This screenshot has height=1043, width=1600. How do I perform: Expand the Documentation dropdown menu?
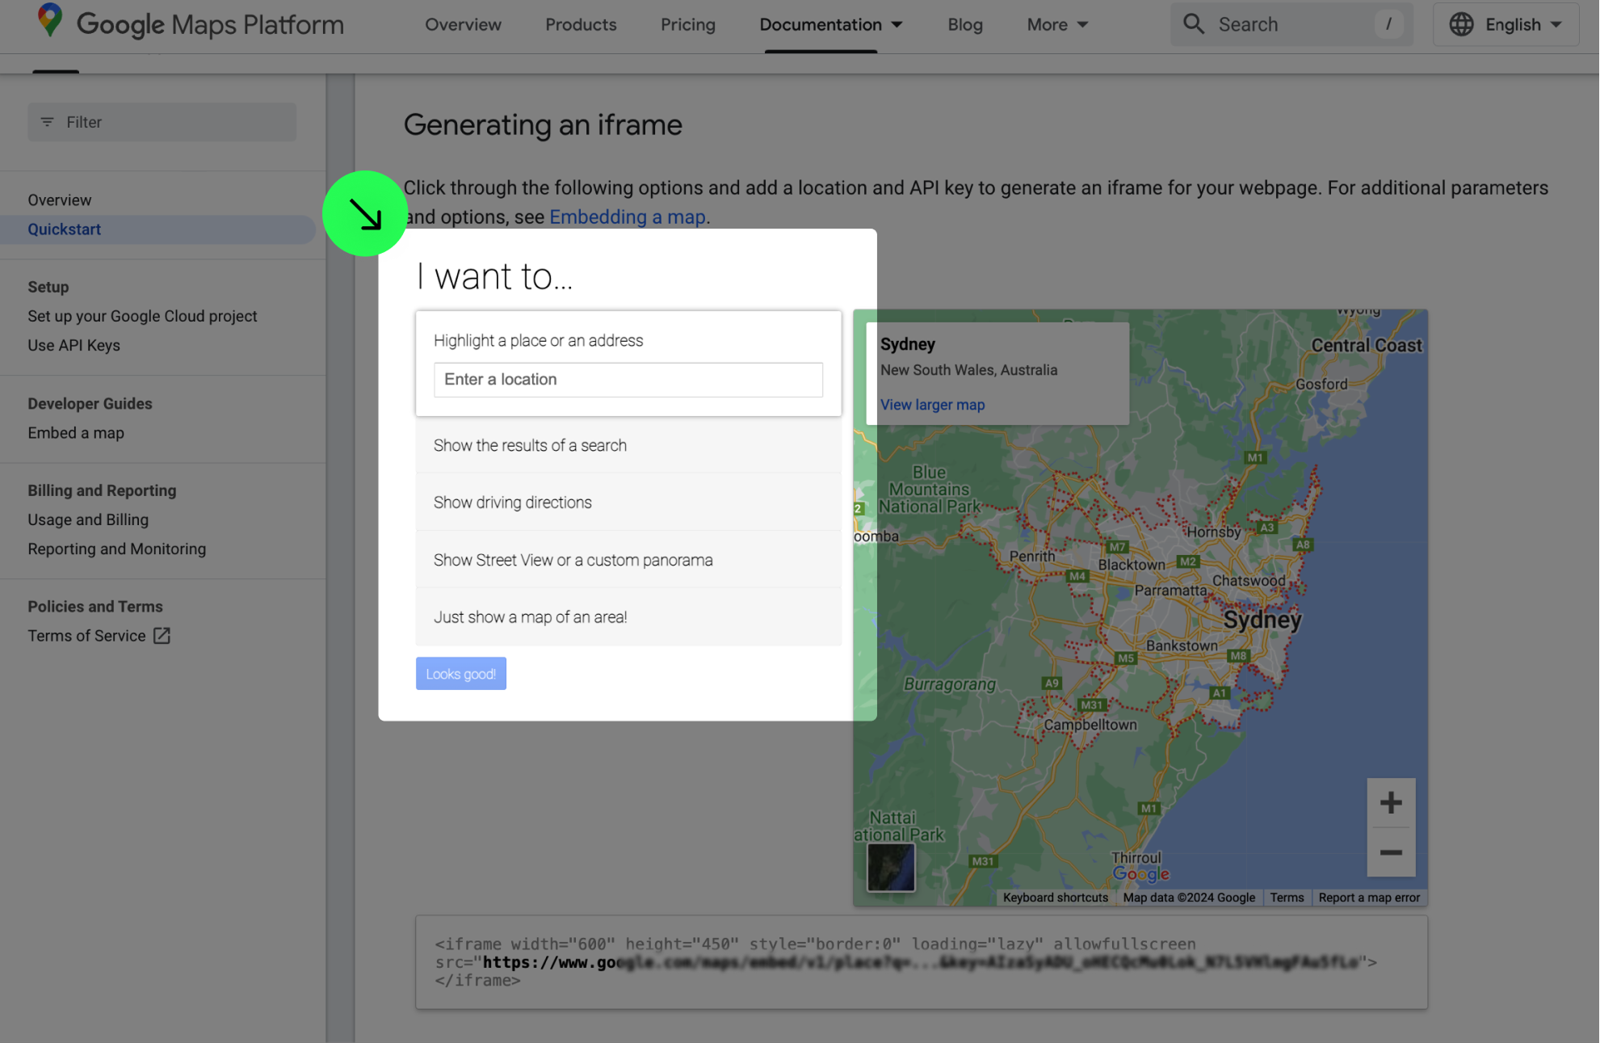pos(830,25)
